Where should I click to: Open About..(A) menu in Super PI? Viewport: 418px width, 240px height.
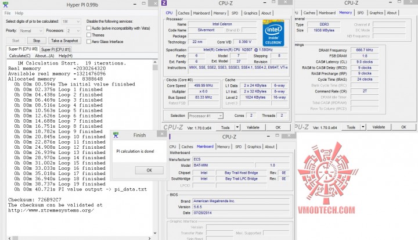click(45, 56)
